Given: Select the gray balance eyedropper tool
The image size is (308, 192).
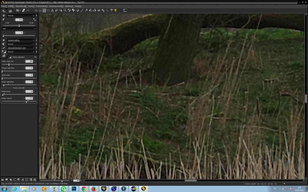Looking at the screenshot, I should pyautogui.click(x=69, y=10).
